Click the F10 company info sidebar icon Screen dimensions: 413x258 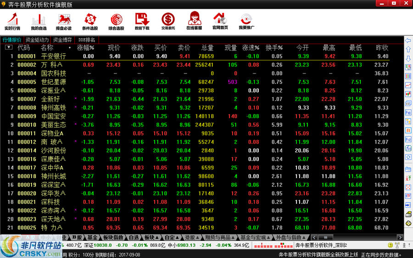pos(408,112)
